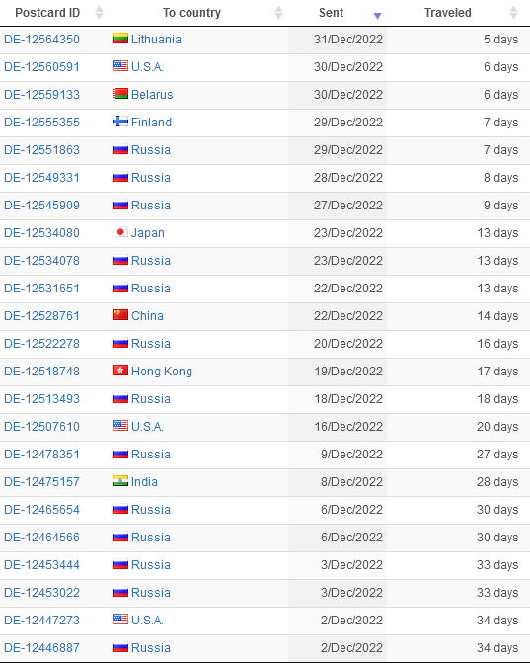Open postcard DE-12534080 link
This screenshot has height=664, width=530.
(41, 233)
